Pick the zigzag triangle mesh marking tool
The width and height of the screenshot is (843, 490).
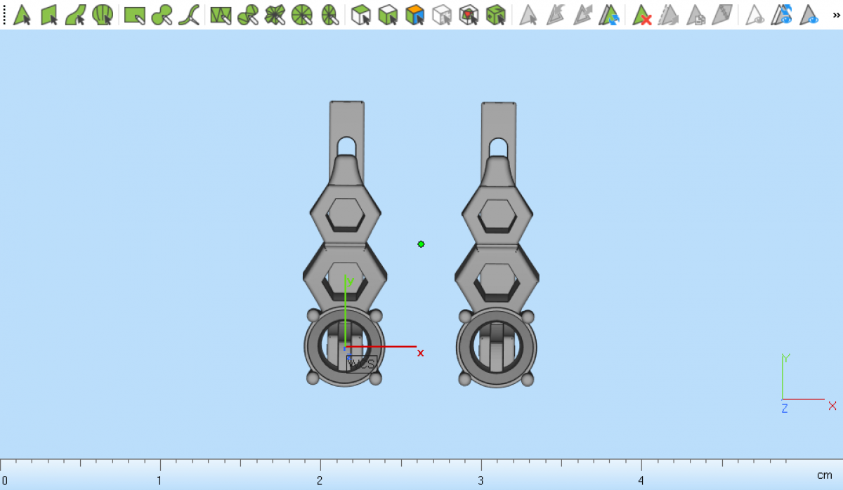tap(221, 15)
